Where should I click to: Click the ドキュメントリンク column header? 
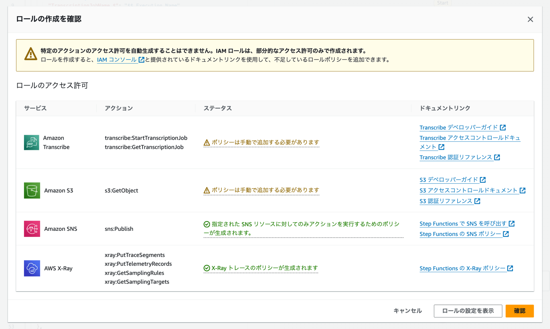445,108
